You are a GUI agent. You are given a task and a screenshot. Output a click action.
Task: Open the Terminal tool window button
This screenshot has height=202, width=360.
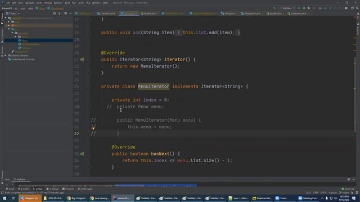tap(68, 189)
